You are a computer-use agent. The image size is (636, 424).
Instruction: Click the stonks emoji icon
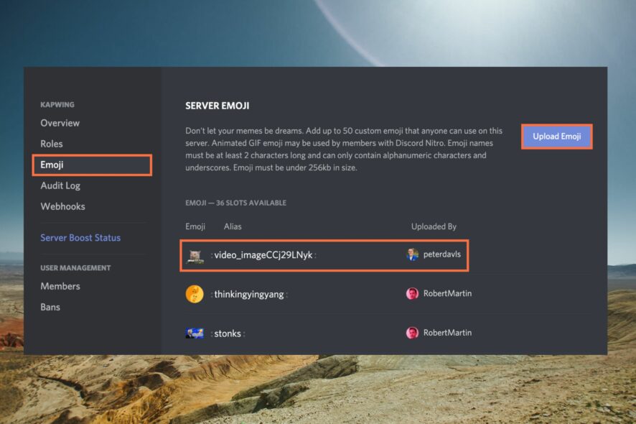195,333
